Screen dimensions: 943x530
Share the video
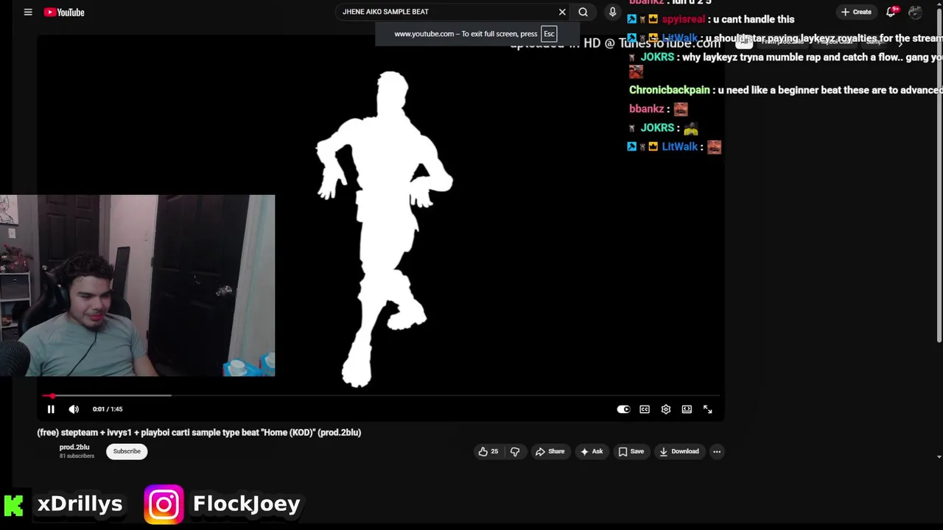tap(550, 451)
